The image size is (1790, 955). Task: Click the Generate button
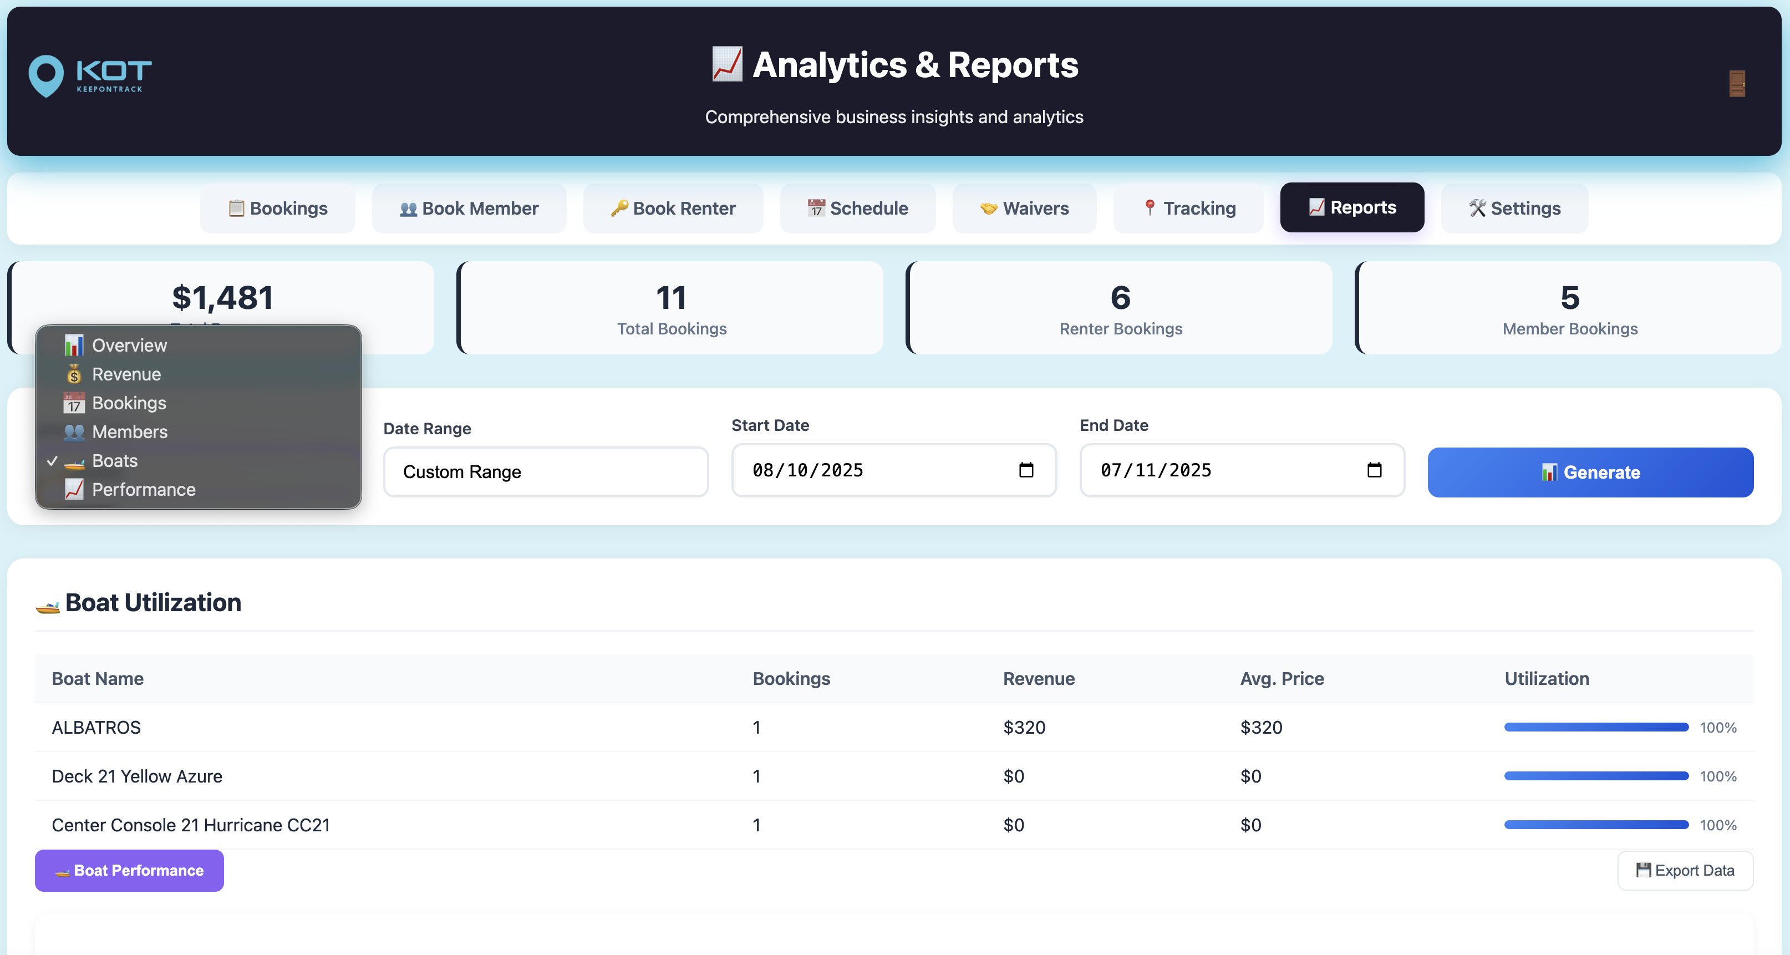tap(1590, 473)
